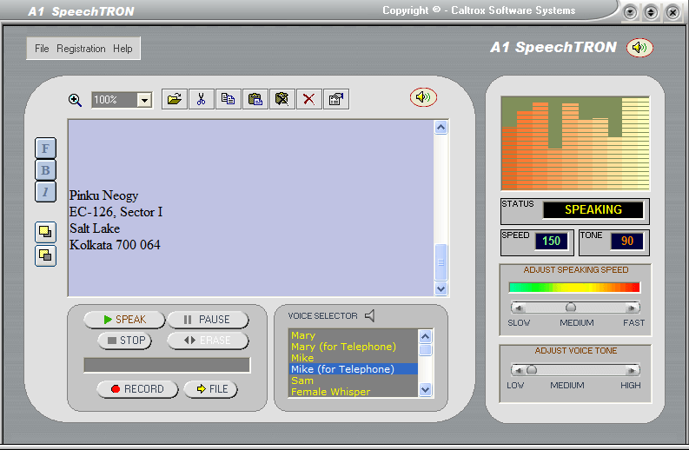
Task: Click the FILE button
Action: pos(210,389)
